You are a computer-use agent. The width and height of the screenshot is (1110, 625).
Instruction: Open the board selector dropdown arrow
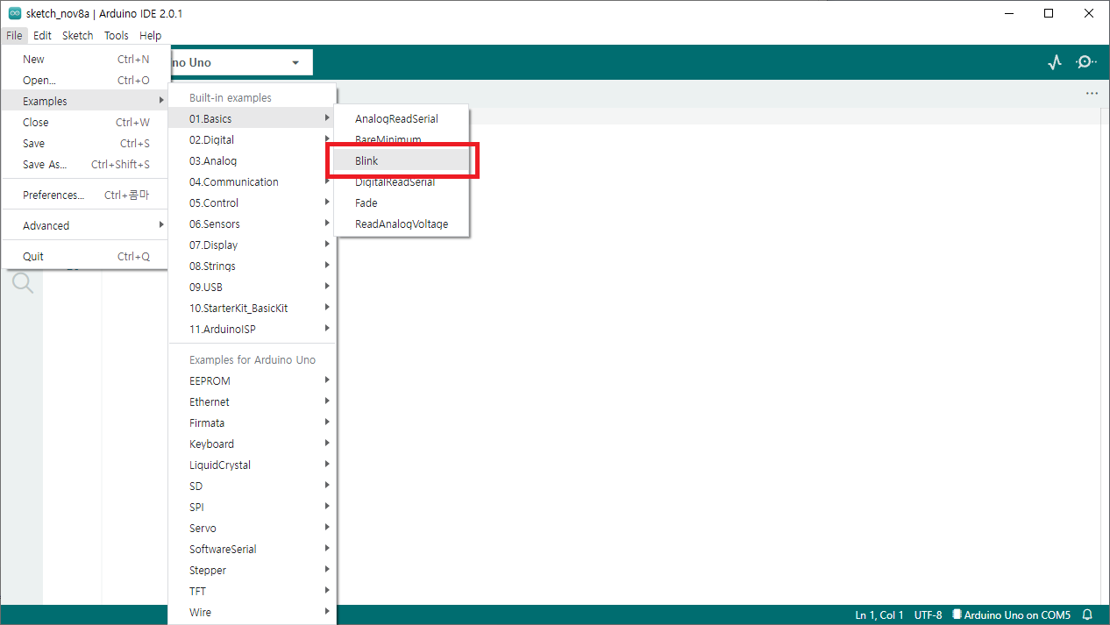[x=295, y=63]
